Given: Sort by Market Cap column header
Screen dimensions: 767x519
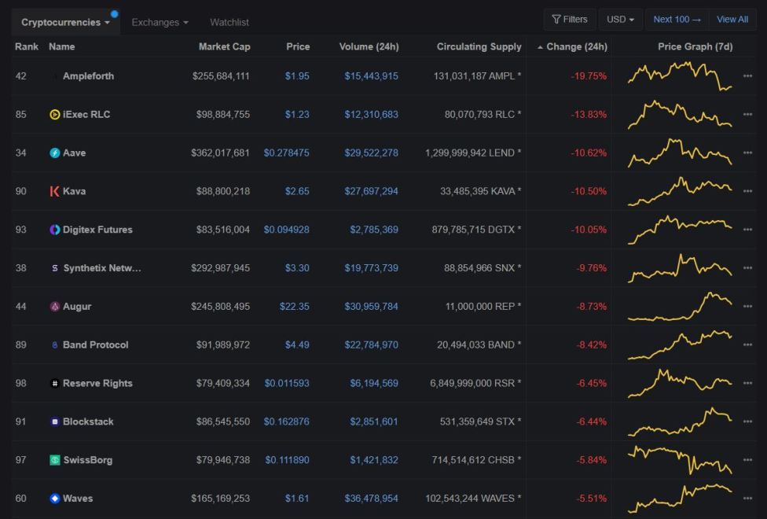Looking at the screenshot, I should [x=225, y=46].
